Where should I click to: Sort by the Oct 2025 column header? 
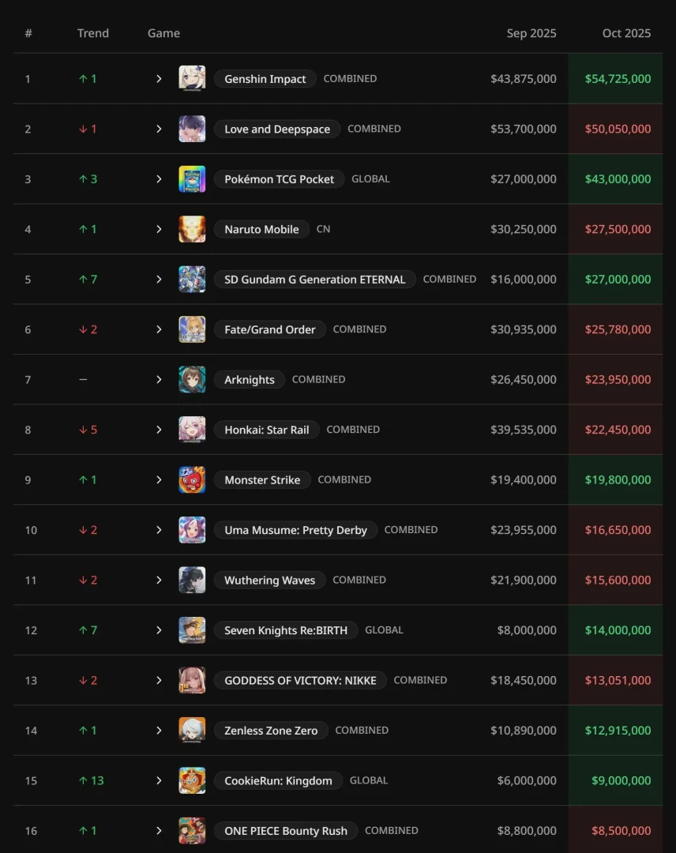pos(626,33)
